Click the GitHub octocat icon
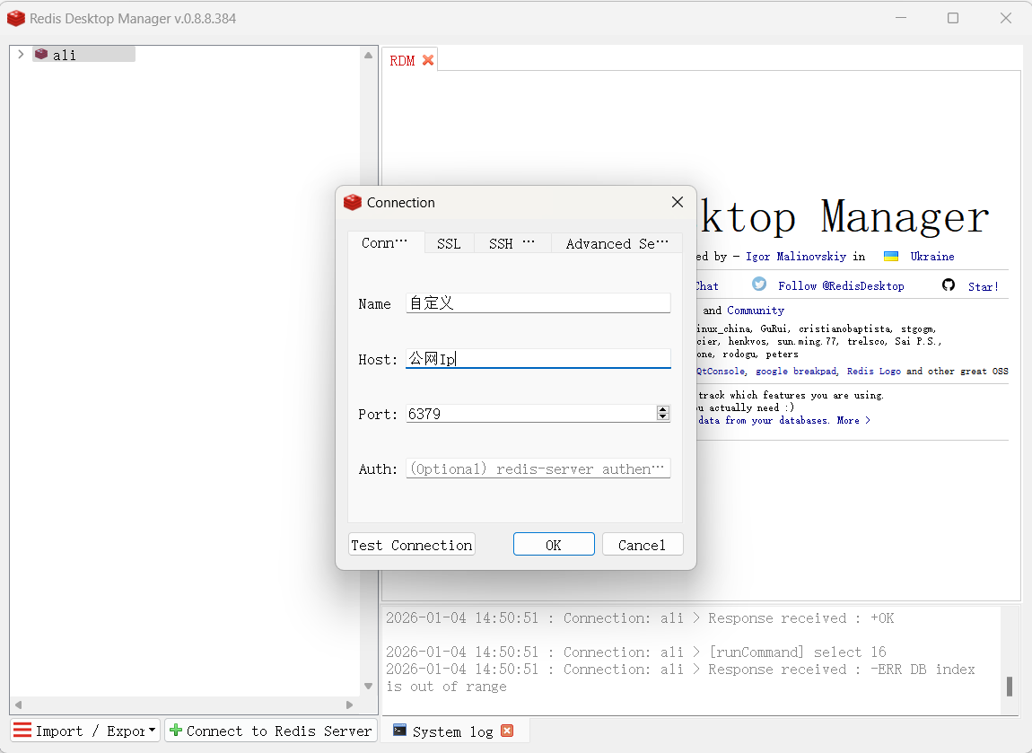This screenshot has height=753, width=1032. pyautogui.click(x=949, y=285)
